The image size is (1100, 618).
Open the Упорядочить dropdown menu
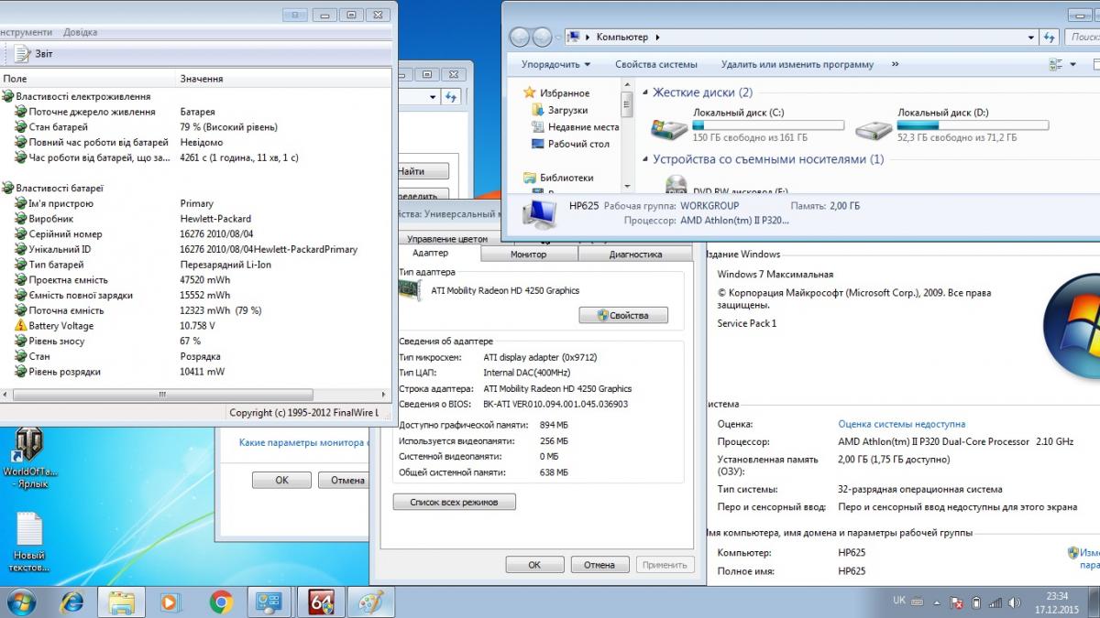tap(555, 65)
